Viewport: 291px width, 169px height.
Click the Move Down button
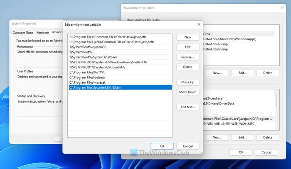tap(187, 92)
